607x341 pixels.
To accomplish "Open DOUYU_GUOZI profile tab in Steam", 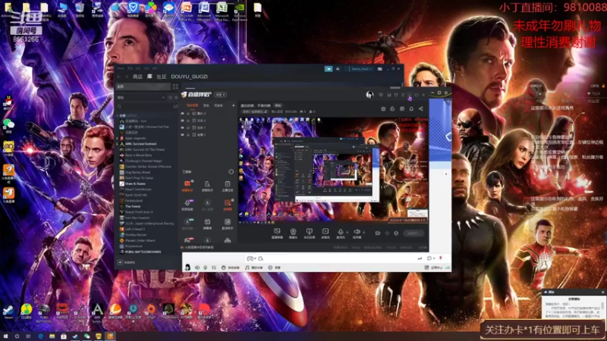I will (189, 77).
